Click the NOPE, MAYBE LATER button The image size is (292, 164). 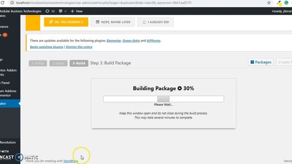pos(113,22)
